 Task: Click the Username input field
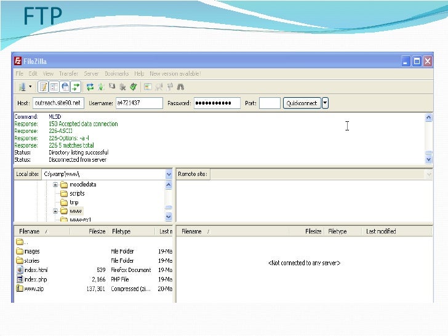[139, 103]
